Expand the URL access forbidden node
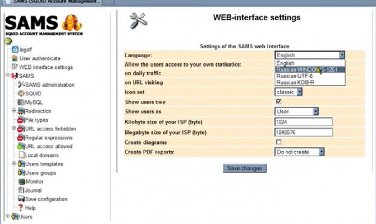376x224 pixels. [x=14, y=128]
